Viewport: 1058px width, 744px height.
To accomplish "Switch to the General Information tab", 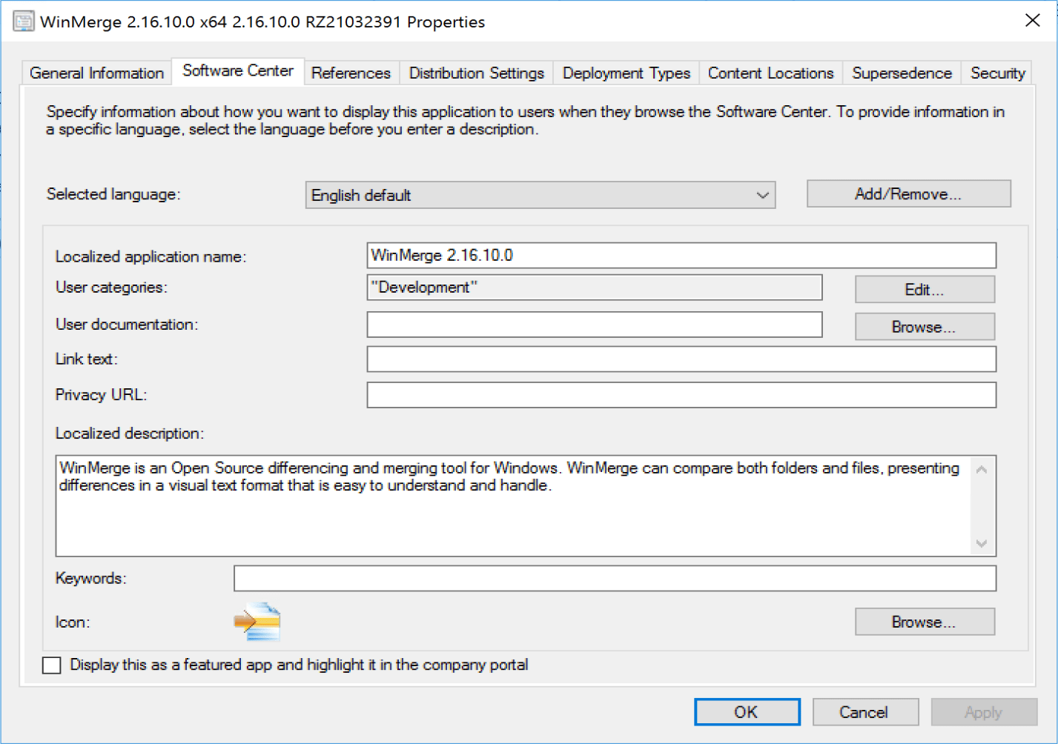I will (96, 73).
